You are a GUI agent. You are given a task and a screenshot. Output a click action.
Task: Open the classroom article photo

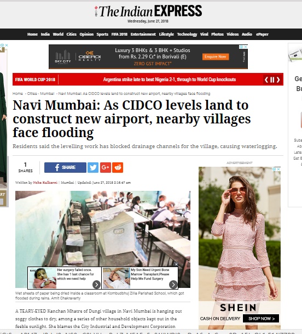tap(103, 228)
